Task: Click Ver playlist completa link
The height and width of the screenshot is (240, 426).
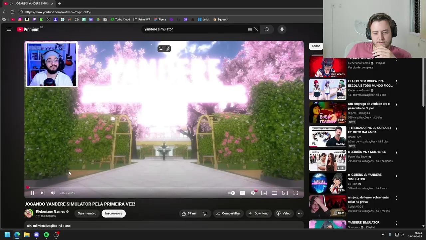Action: (360, 67)
